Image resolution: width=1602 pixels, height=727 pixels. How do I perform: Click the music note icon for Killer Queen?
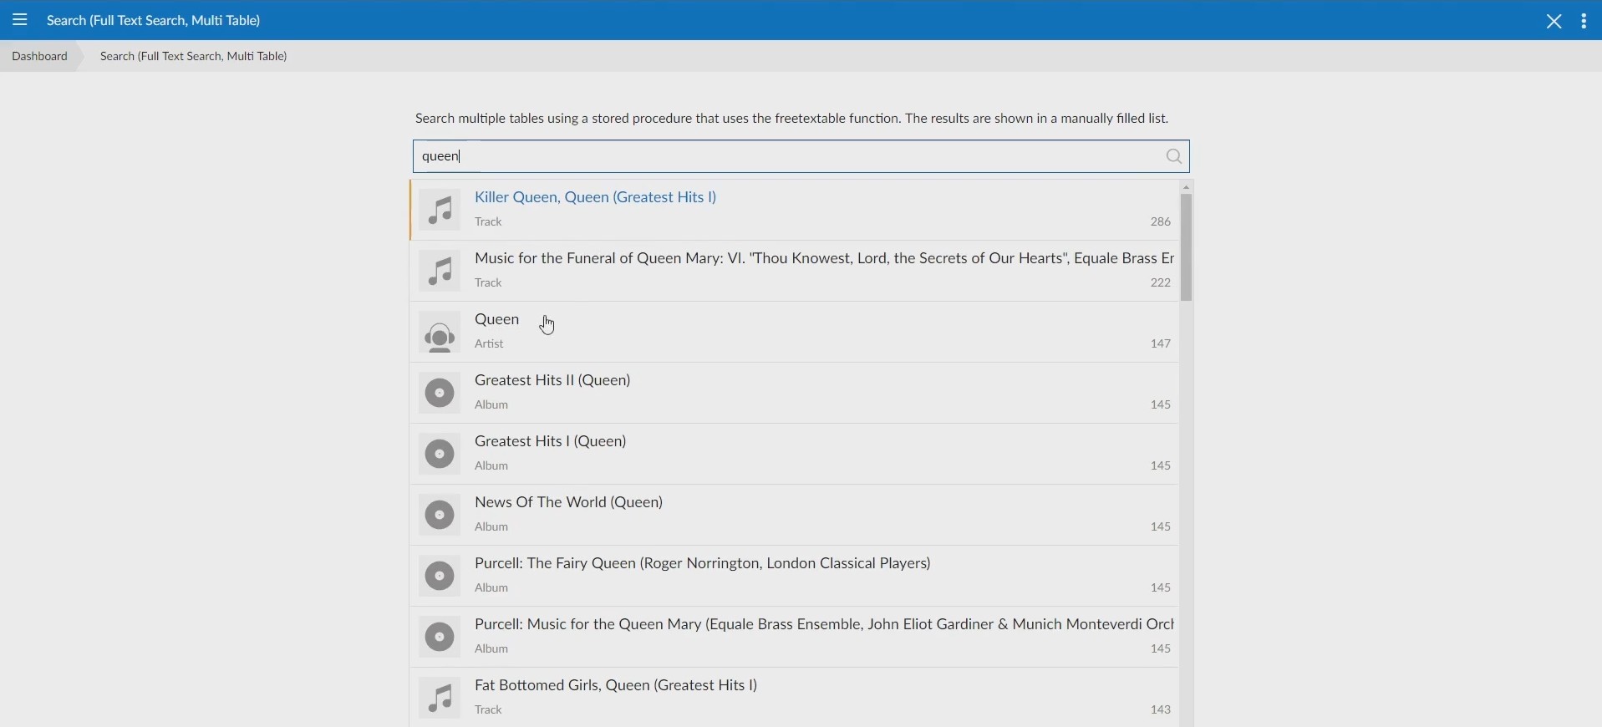coord(440,211)
